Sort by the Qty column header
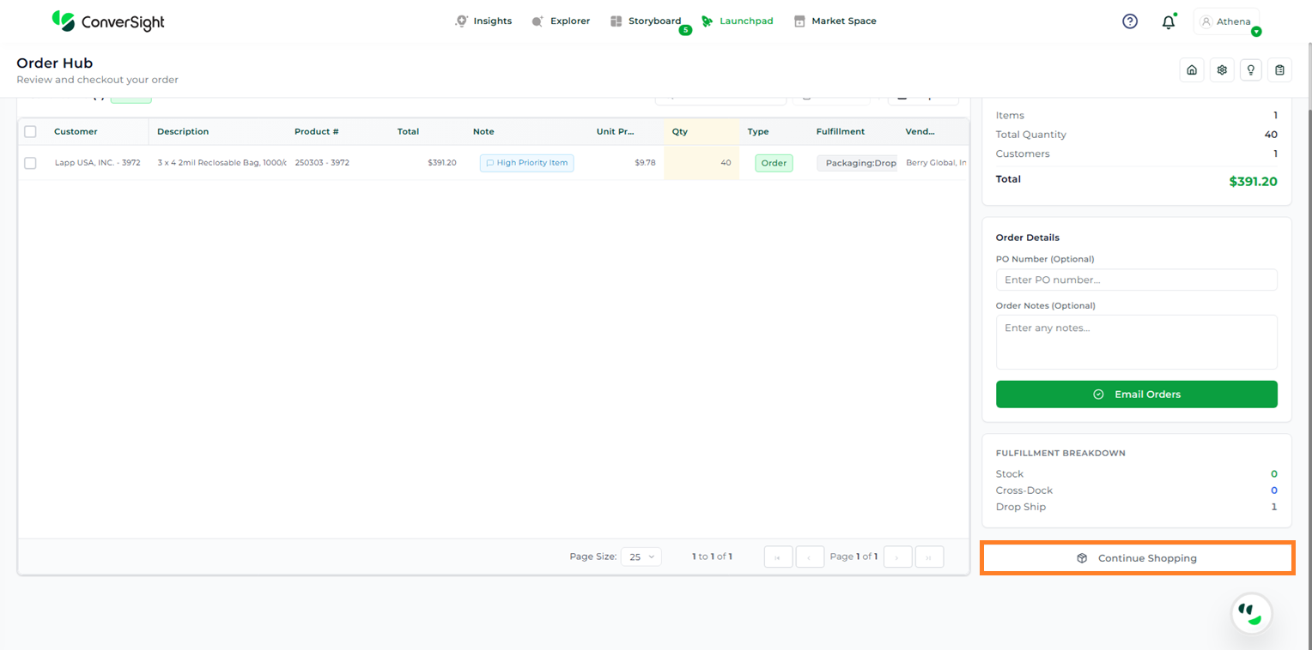1312x650 pixels. pos(680,131)
